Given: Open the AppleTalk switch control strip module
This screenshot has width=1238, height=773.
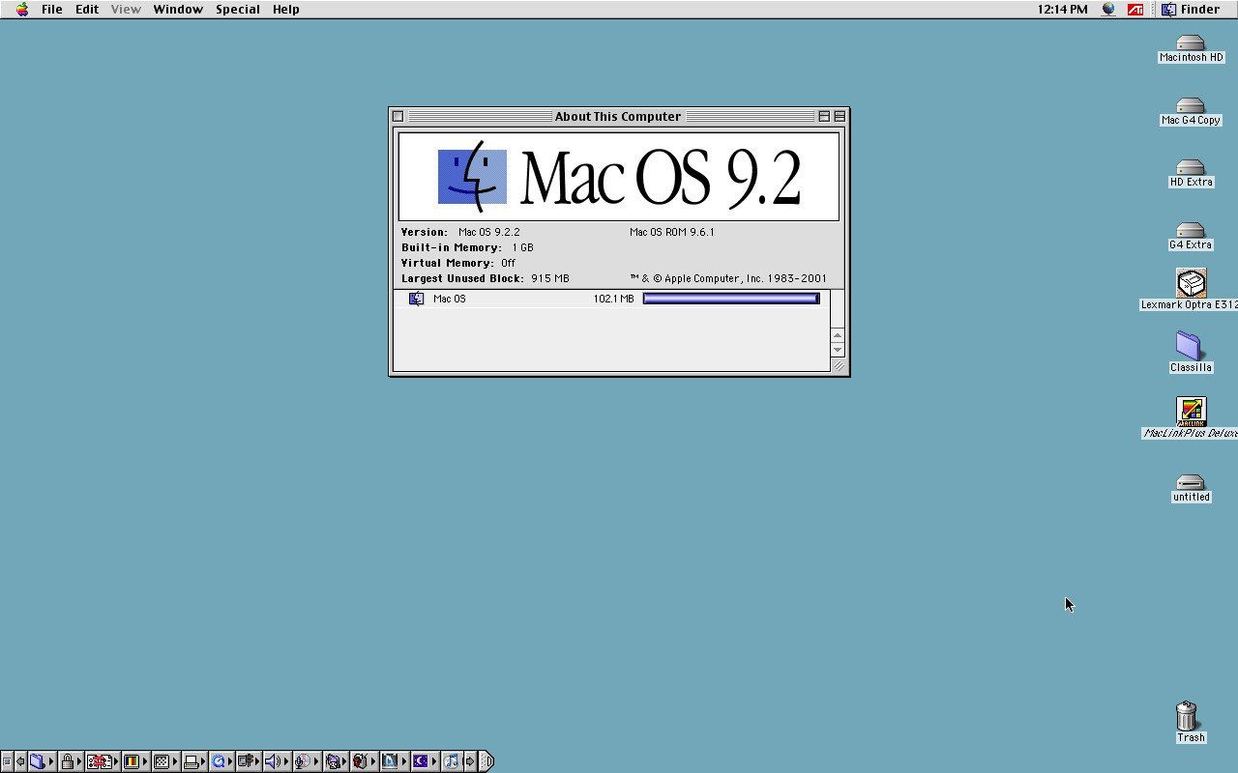Looking at the screenshot, I should 102,761.
